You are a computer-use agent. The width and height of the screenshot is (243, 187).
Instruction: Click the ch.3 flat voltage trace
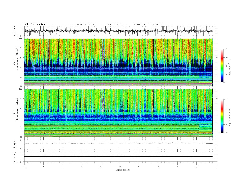(x=118, y=143)
